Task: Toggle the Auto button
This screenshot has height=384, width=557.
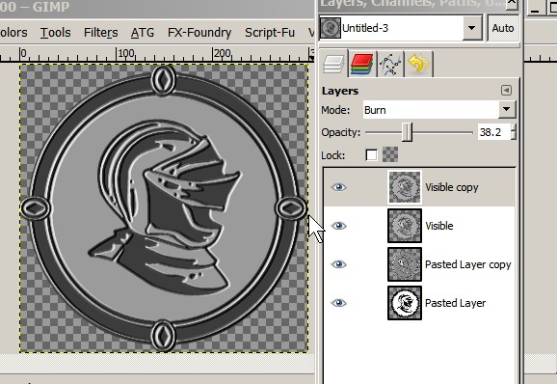Action: coord(503,28)
